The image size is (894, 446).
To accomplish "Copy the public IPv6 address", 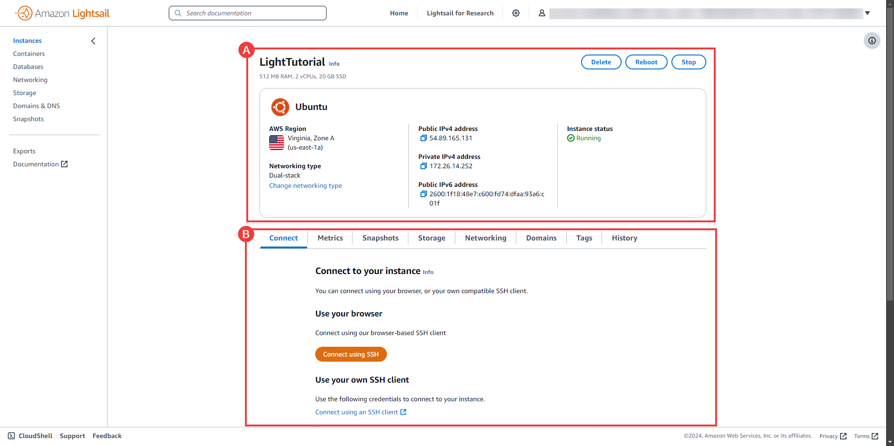I will (423, 194).
